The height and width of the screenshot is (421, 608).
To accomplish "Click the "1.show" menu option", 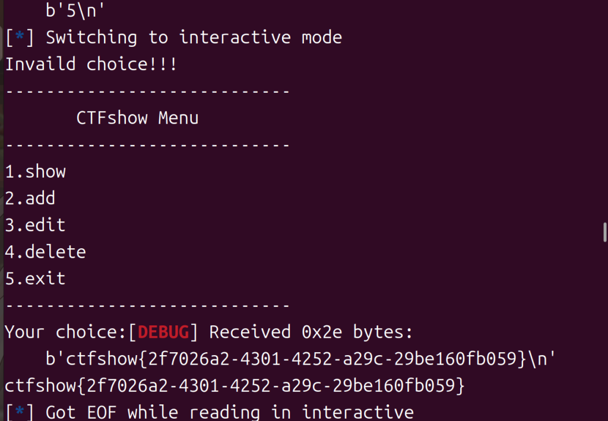I will 36,172.
